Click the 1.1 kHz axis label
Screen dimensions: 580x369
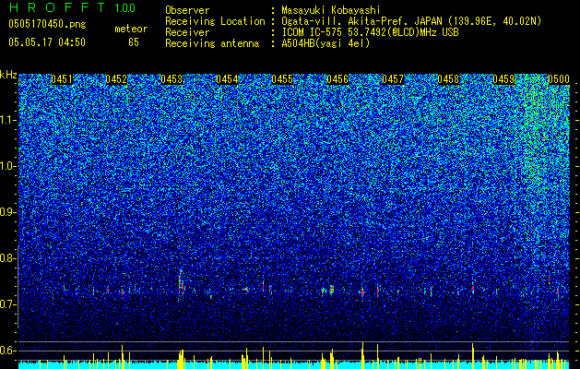pyautogui.click(x=8, y=120)
